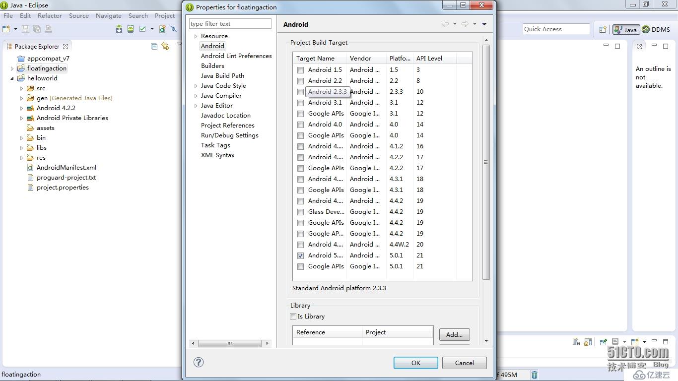
Task: Open the Source menu
Action: [79, 15]
